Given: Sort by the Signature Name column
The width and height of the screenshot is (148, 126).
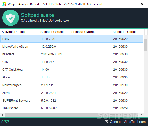Looking at the screenshot, I should point(90,32).
